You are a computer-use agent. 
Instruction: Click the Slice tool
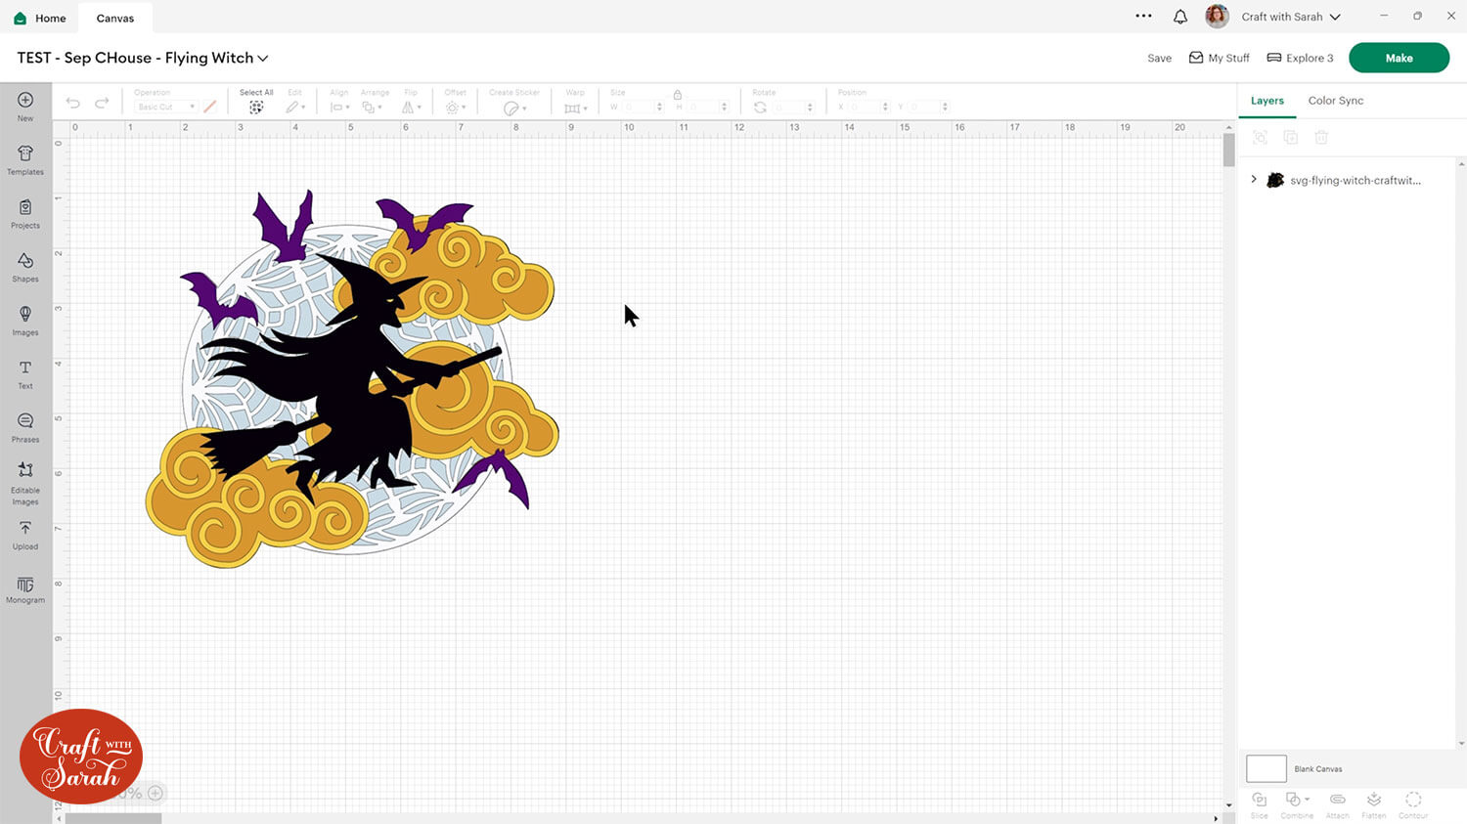1260,805
